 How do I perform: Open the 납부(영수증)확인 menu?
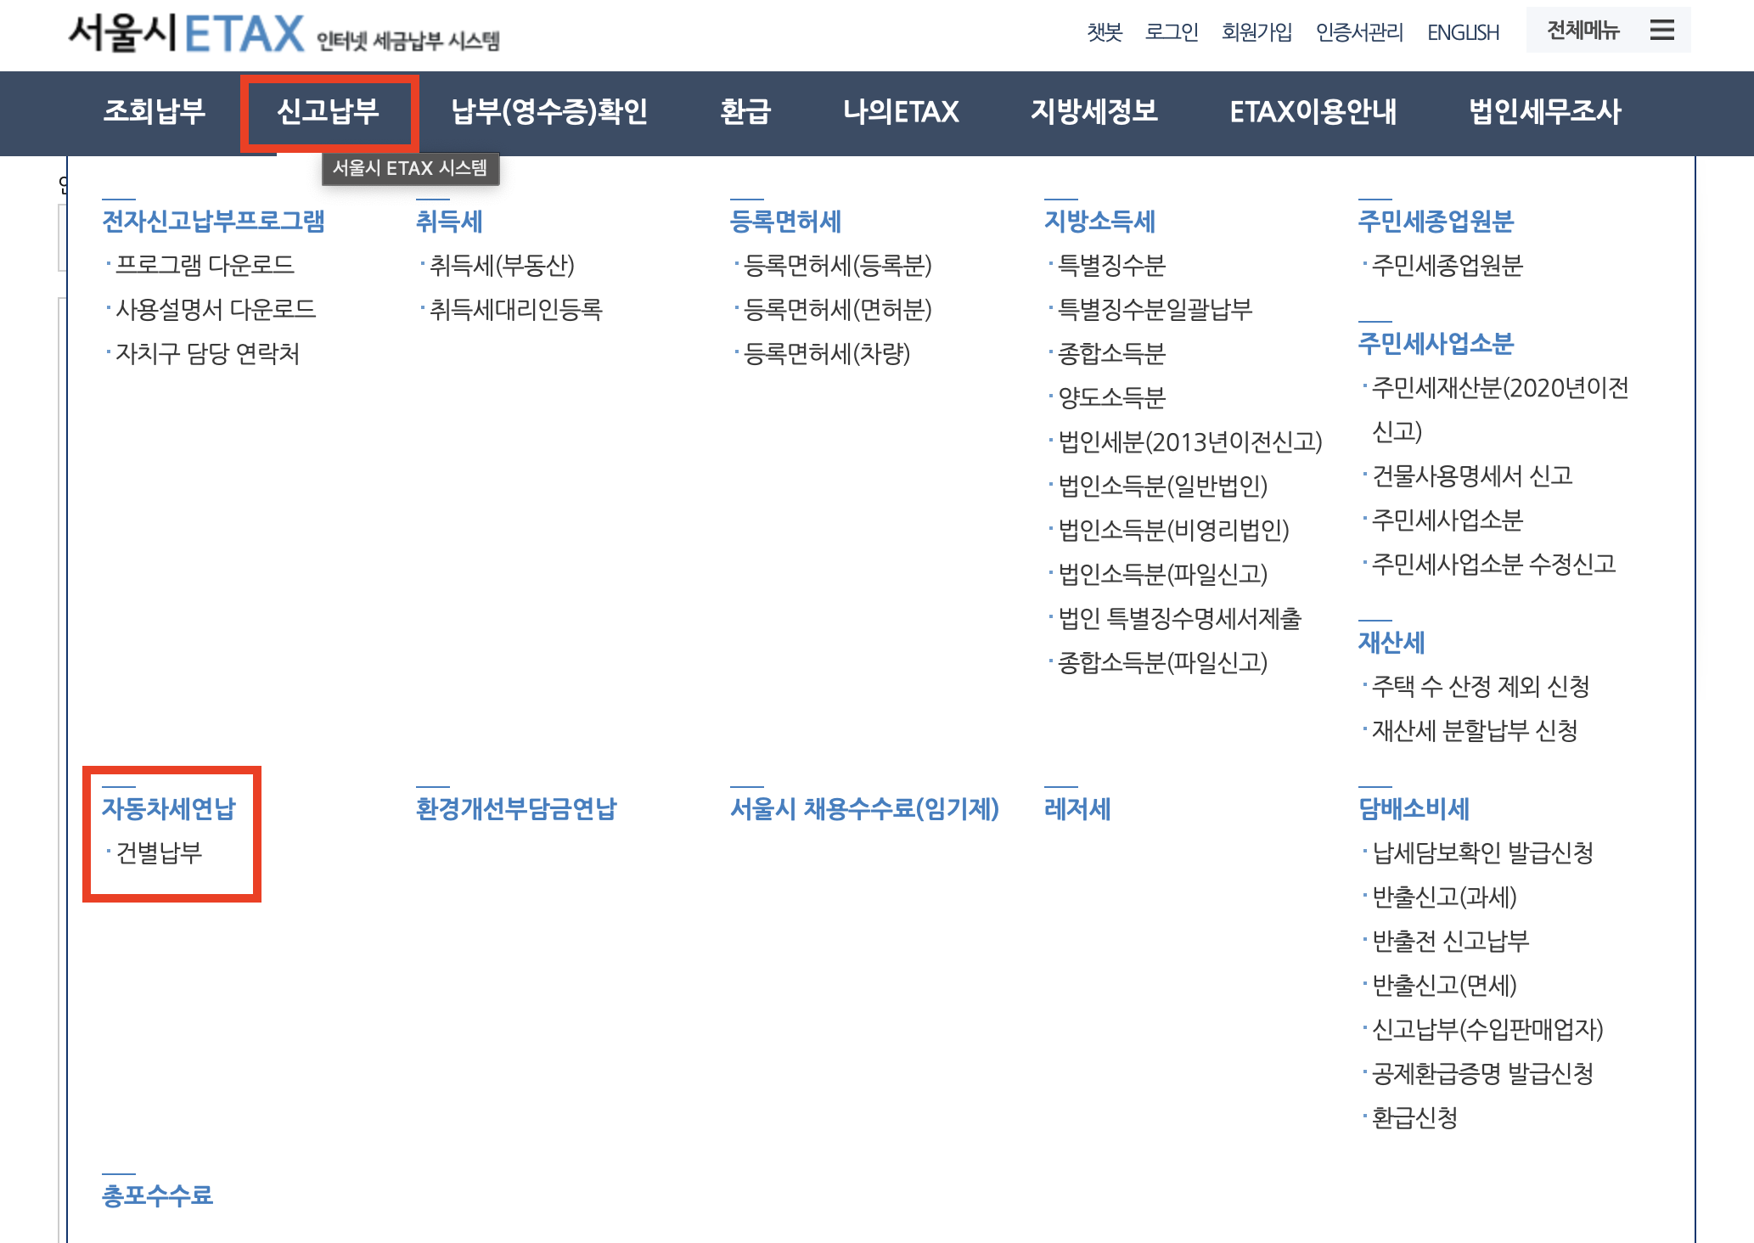pyautogui.click(x=549, y=111)
